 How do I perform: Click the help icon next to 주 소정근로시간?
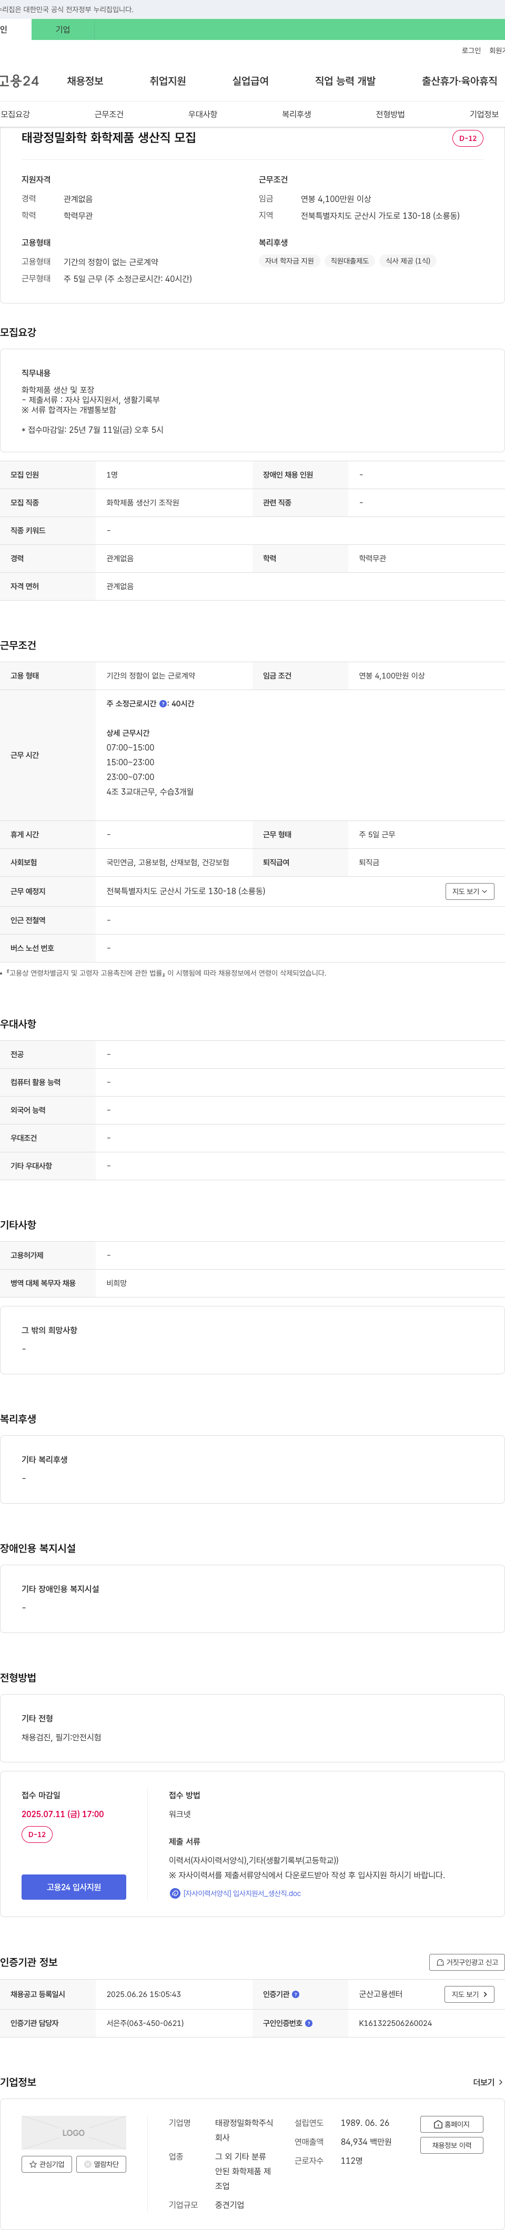click(x=163, y=704)
